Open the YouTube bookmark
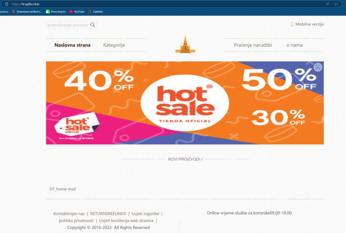Viewport: 346px width, 233px height. [77, 12]
